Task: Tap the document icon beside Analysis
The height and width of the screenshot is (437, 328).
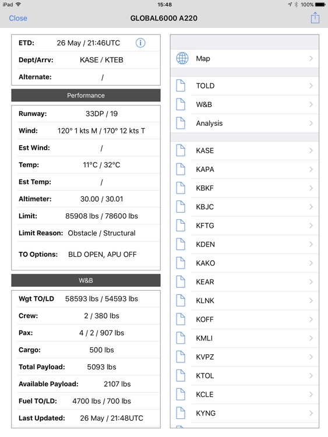Action: point(181,123)
